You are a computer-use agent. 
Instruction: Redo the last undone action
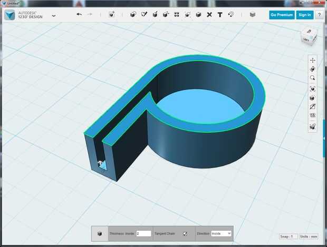tap(90, 14)
